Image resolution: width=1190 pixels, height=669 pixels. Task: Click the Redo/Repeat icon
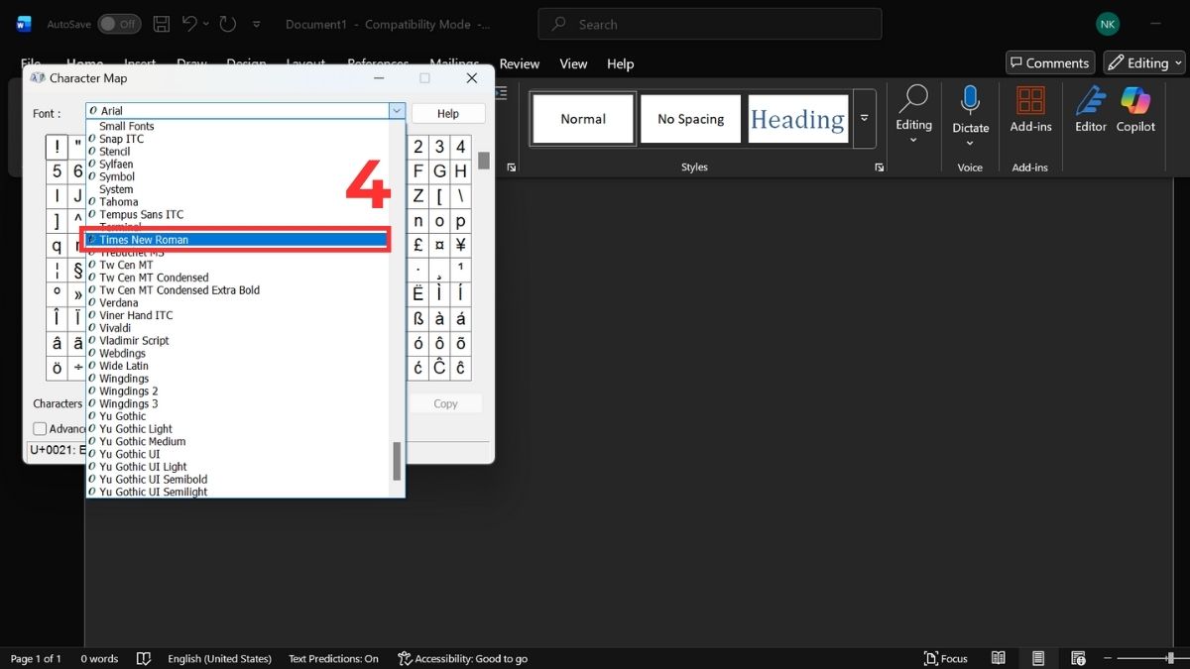point(227,23)
